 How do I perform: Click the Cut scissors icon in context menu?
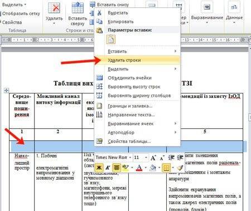(x=99, y=13)
